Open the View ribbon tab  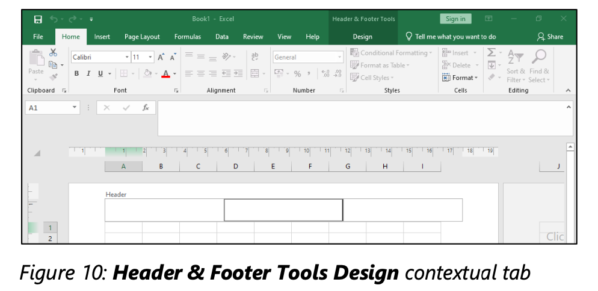[284, 37]
